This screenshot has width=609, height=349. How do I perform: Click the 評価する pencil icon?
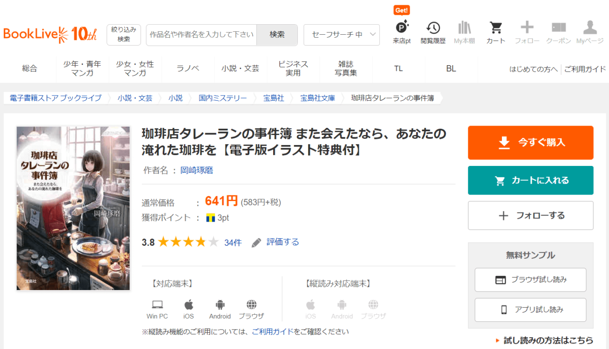pyautogui.click(x=256, y=242)
